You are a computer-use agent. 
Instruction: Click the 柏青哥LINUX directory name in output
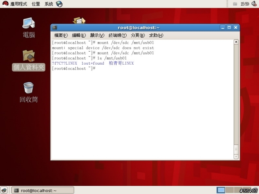click(121, 63)
